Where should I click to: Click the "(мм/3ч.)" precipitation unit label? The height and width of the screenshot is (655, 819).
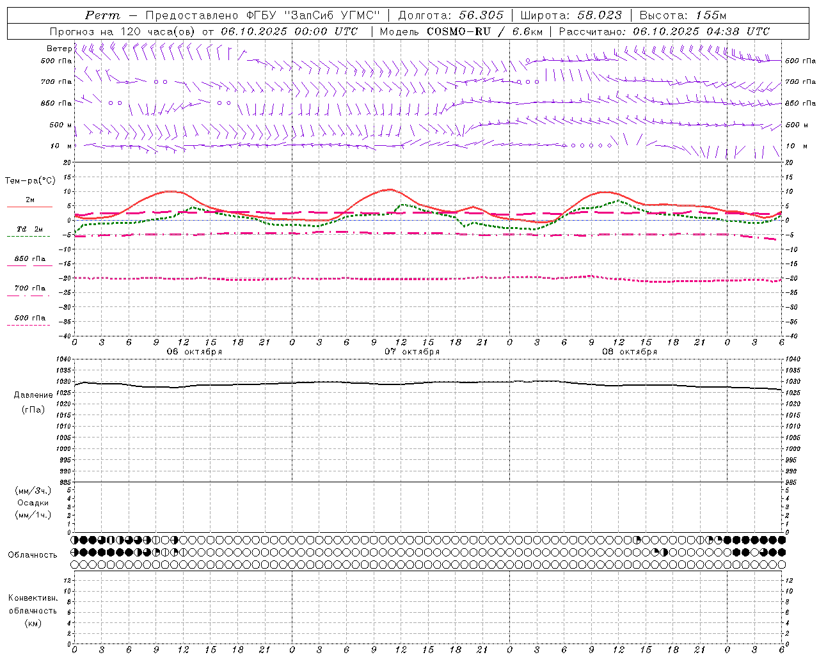click(33, 491)
